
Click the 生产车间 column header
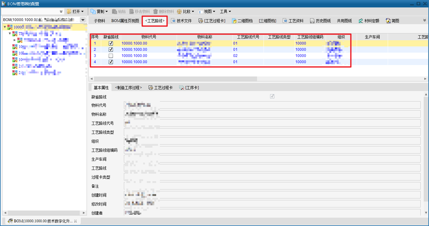pyautogui.click(x=372, y=37)
